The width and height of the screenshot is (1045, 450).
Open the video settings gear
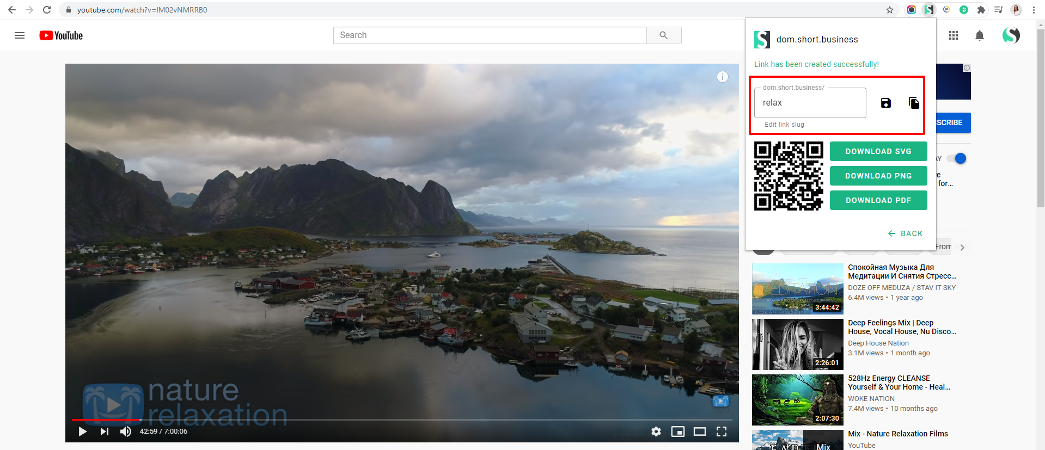(656, 431)
